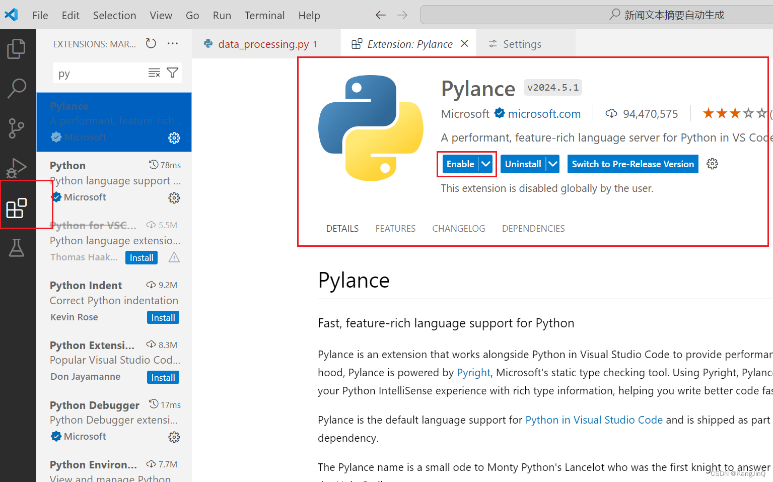This screenshot has width=773, height=482.
Task: Select the FEATURES tab
Action: (395, 229)
